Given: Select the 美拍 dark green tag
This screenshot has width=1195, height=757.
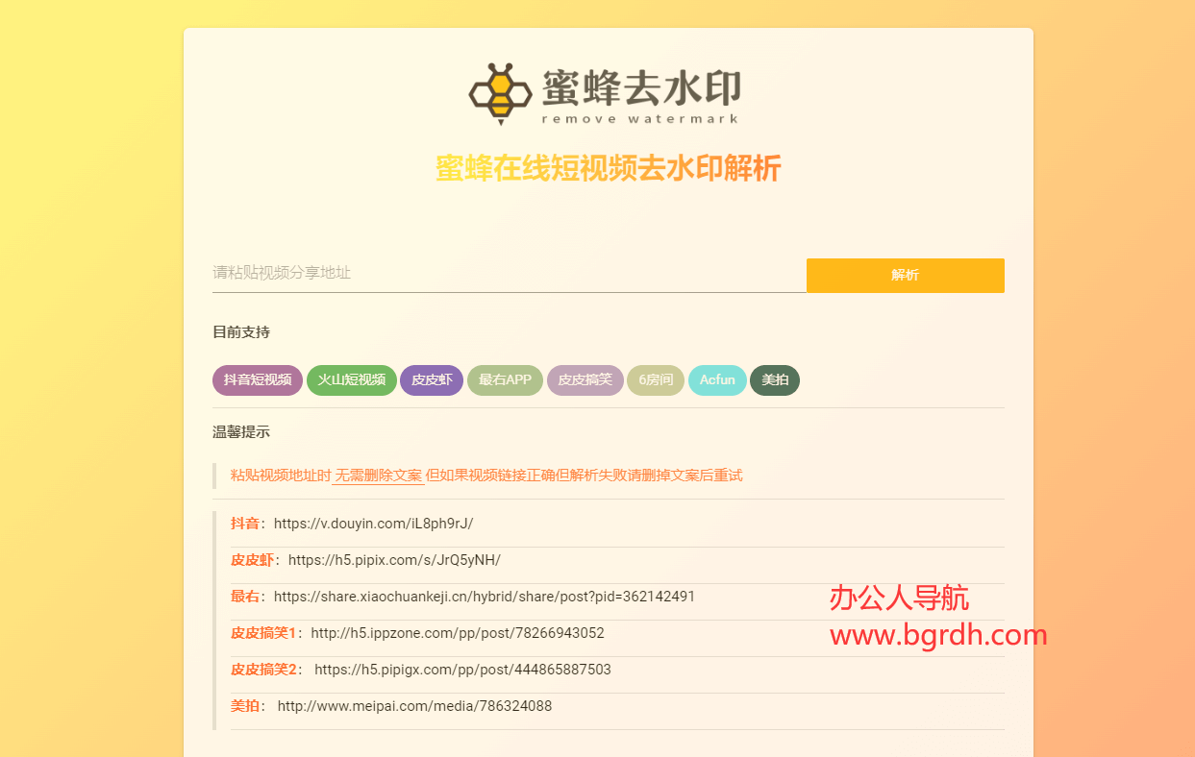Looking at the screenshot, I should [x=775, y=380].
